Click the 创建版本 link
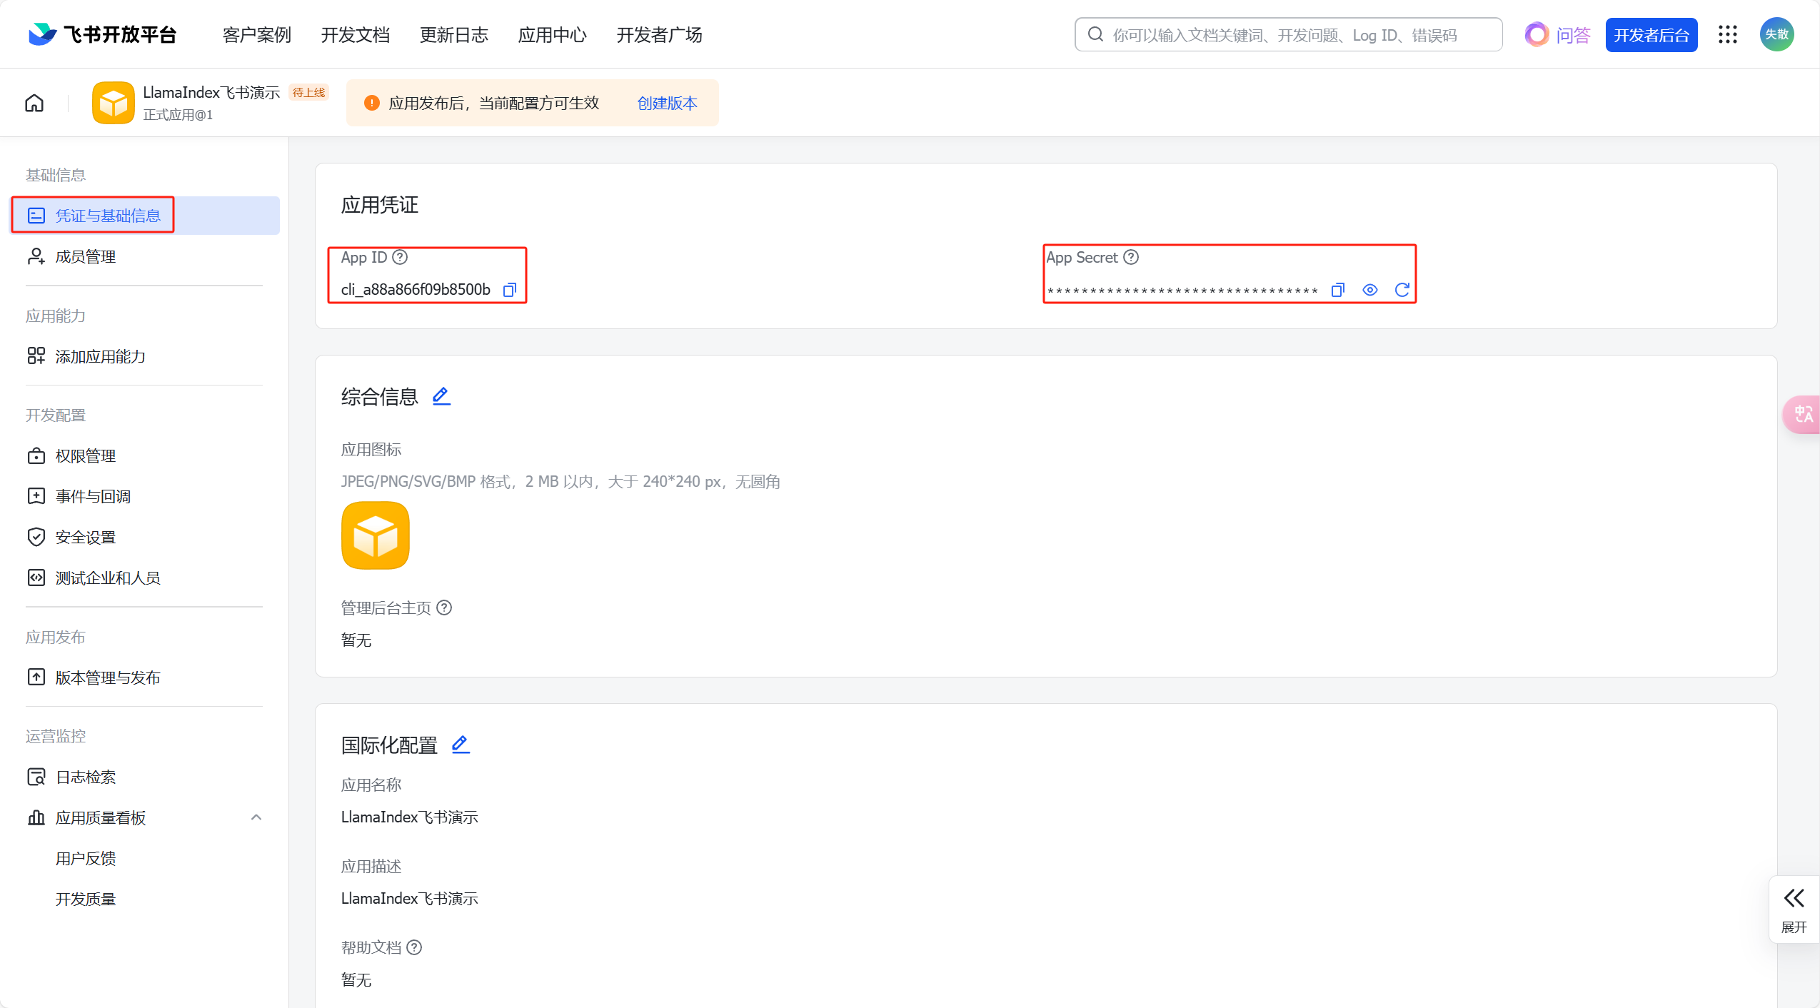The height and width of the screenshot is (1008, 1820). click(667, 103)
